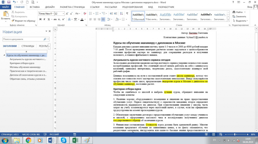Cut selection using Вырезать
Screen dimensions: 258x144
point(18,12)
